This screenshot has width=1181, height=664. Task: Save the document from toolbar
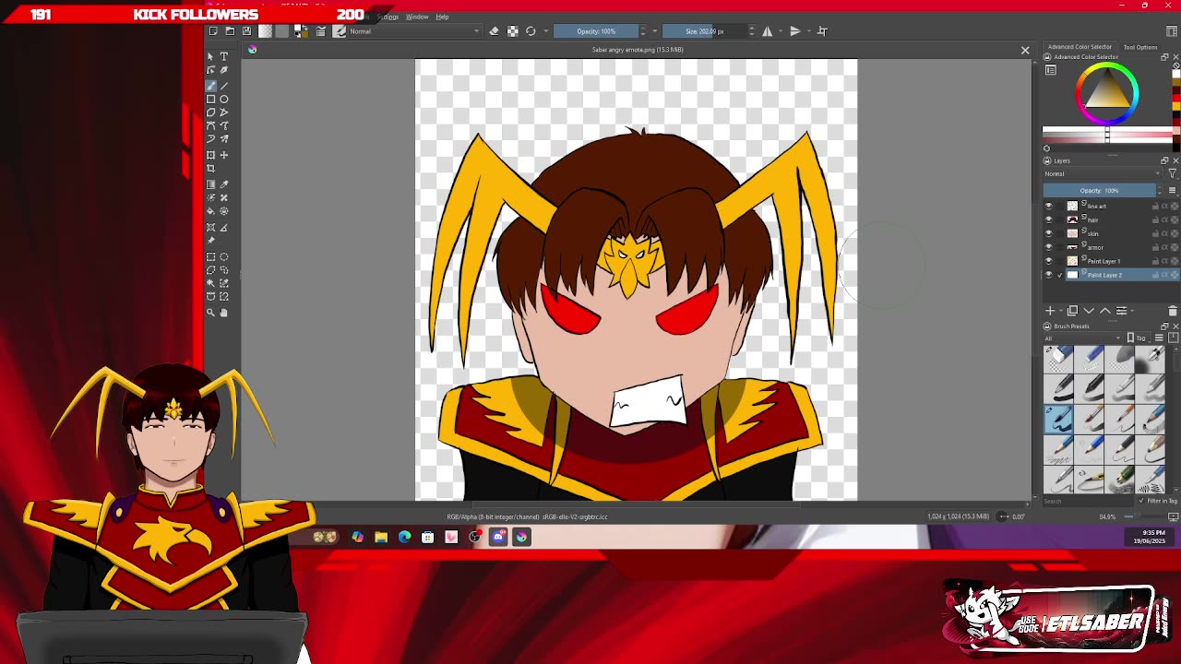point(246,31)
